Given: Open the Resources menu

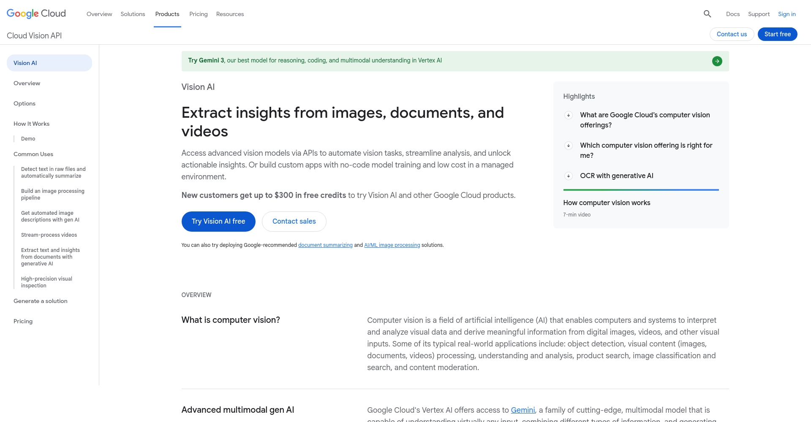Looking at the screenshot, I should point(230,14).
